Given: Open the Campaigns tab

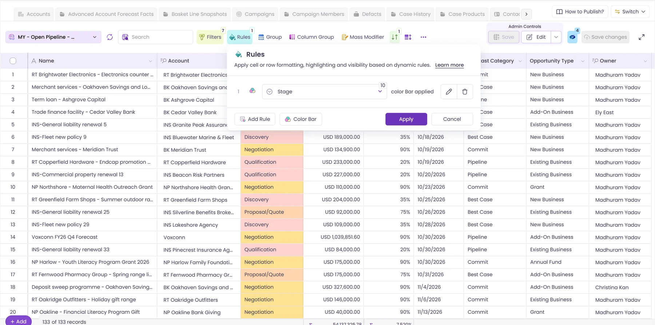Looking at the screenshot, I should pos(255,14).
